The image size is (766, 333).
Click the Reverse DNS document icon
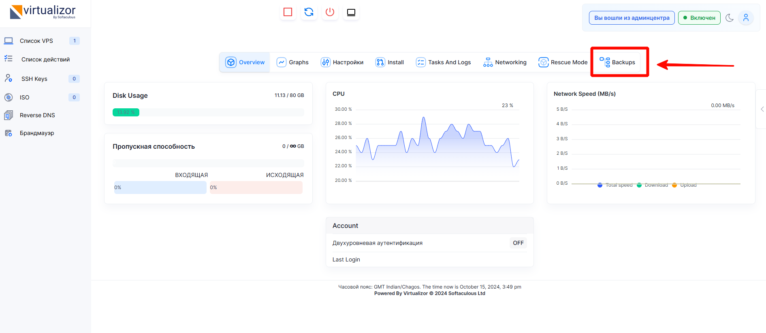pyautogui.click(x=9, y=115)
